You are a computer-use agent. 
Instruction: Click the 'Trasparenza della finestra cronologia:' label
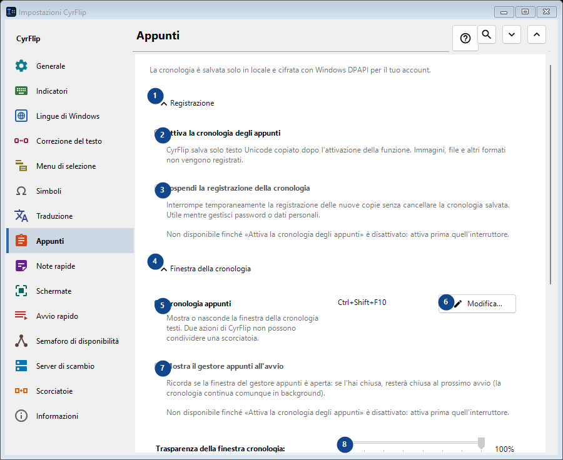click(x=220, y=449)
